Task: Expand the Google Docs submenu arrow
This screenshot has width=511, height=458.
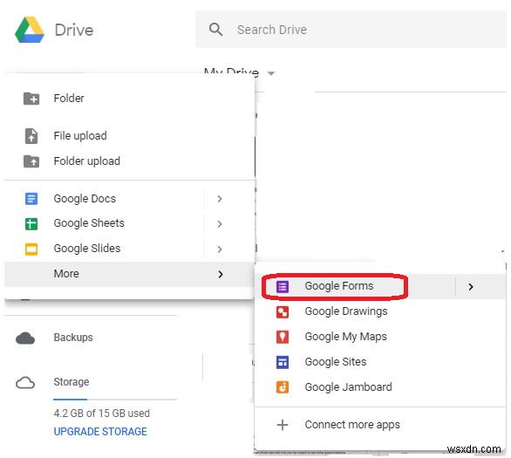Action: [x=220, y=199]
